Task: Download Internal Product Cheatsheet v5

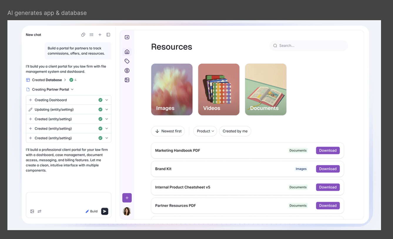Action: coord(328,187)
